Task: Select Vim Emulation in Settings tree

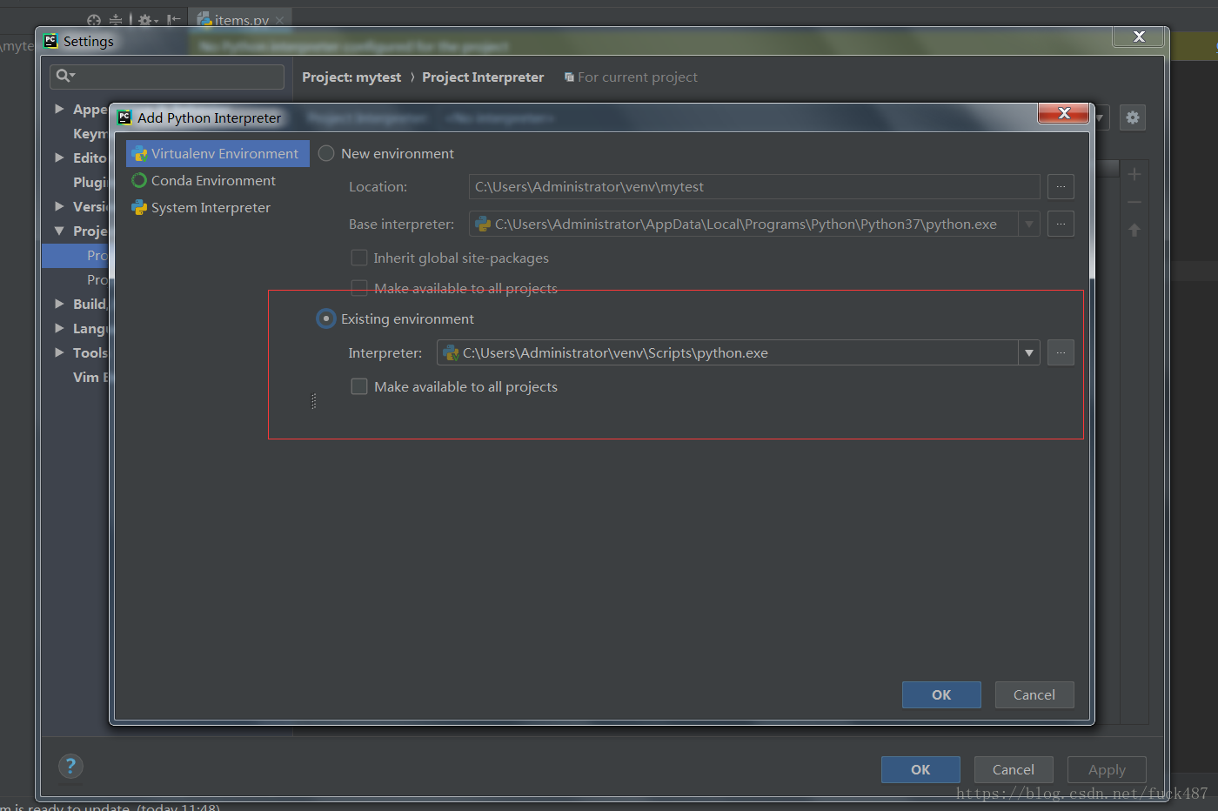Action: click(90, 377)
